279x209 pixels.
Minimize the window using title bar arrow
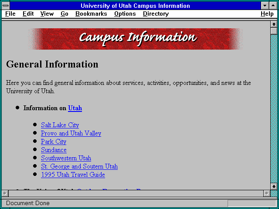point(265,6)
